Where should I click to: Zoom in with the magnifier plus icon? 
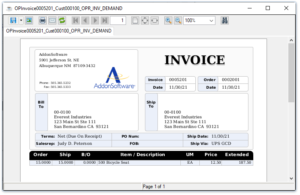point(168,20)
